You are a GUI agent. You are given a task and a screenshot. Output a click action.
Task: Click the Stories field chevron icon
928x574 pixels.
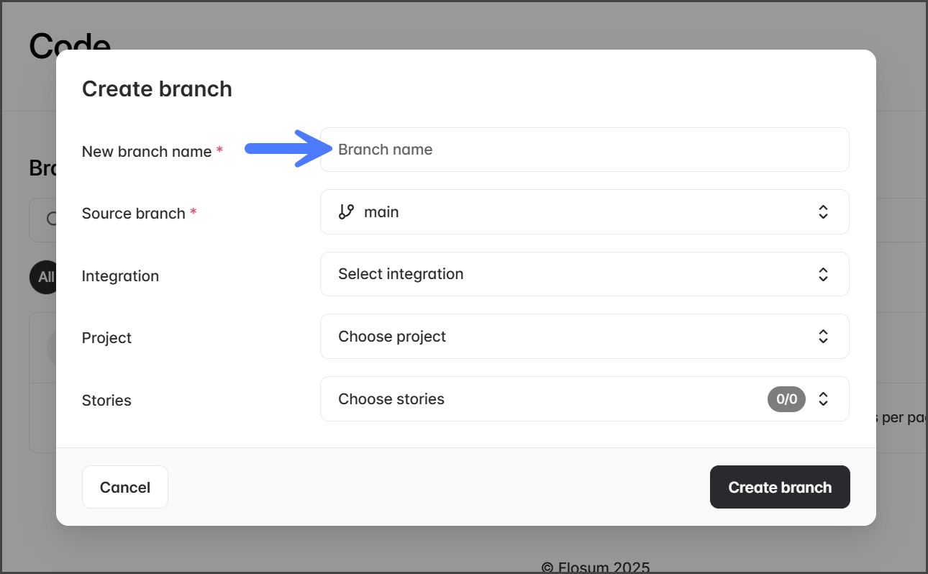tap(823, 398)
